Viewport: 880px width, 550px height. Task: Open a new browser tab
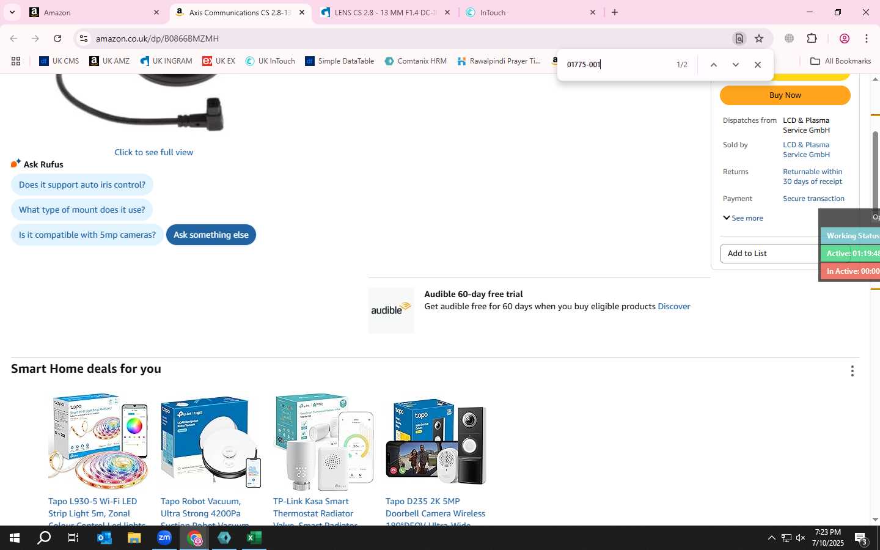[x=615, y=12]
